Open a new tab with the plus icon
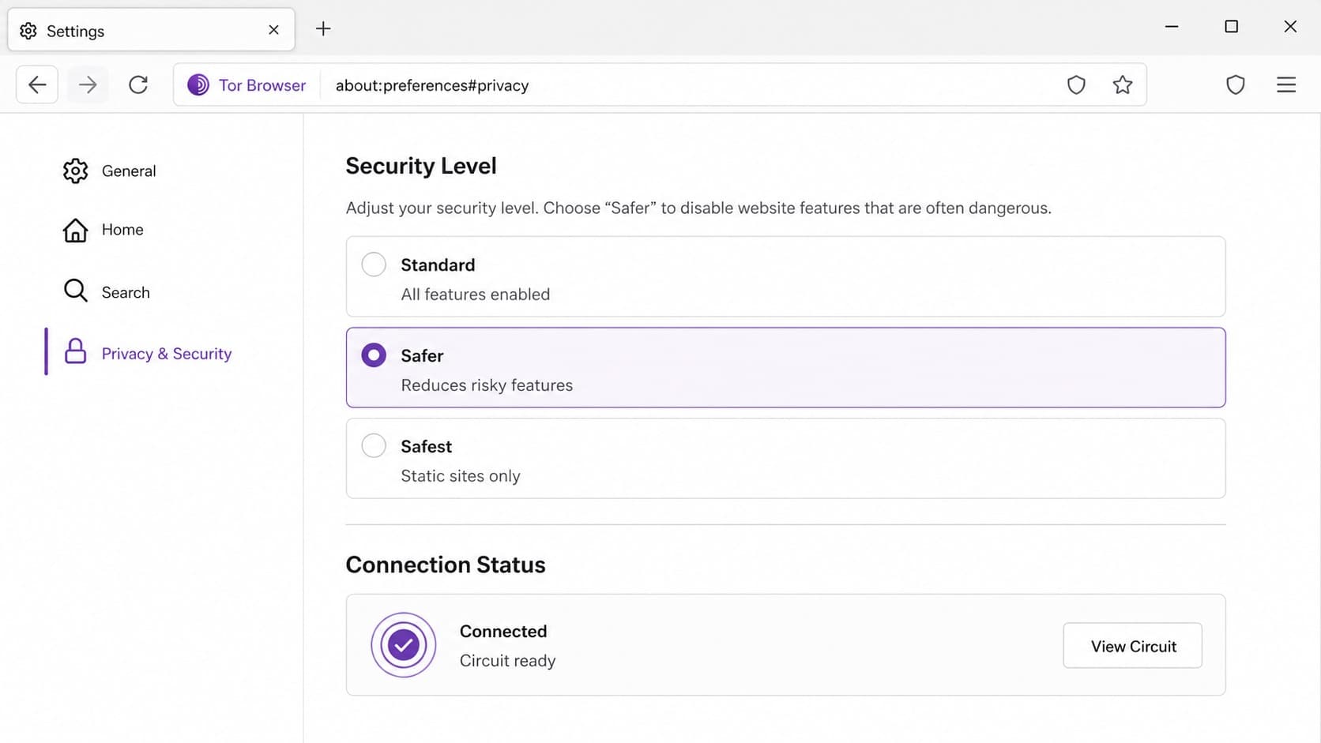Image resolution: width=1321 pixels, height=743 pixels. 323,29
